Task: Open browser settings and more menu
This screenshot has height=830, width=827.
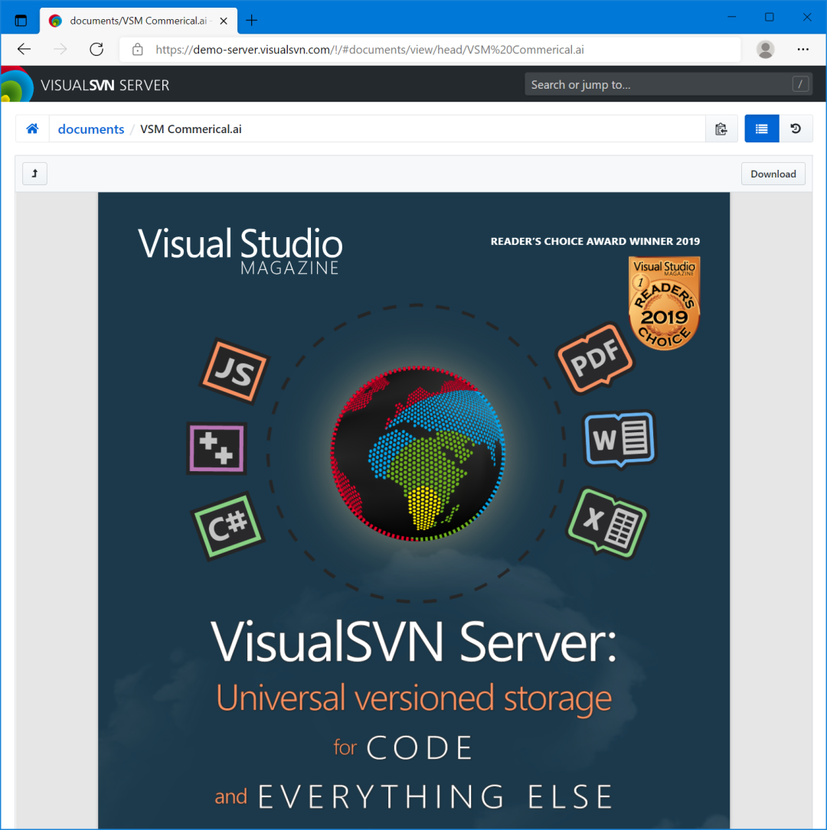Action: (802, 49)
